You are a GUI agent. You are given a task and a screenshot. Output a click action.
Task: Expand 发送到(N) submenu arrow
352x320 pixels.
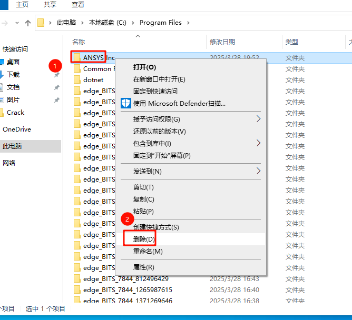pyautogui.click(x=258, y=172)
